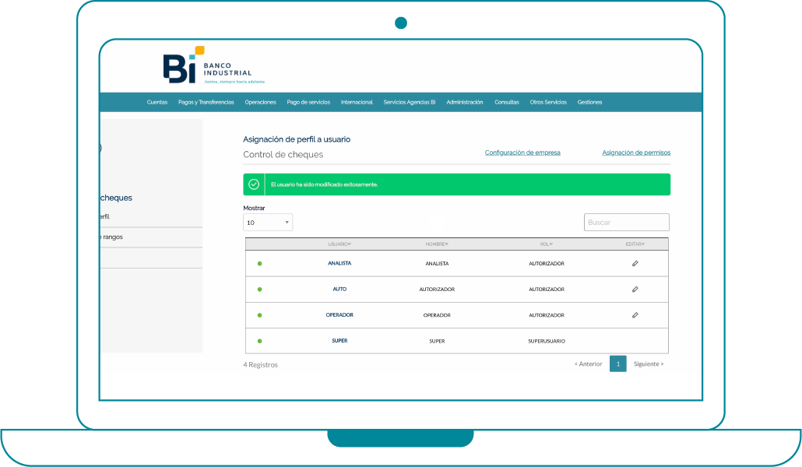Sort table by NOMBRE column header

[x=437, y=244]
